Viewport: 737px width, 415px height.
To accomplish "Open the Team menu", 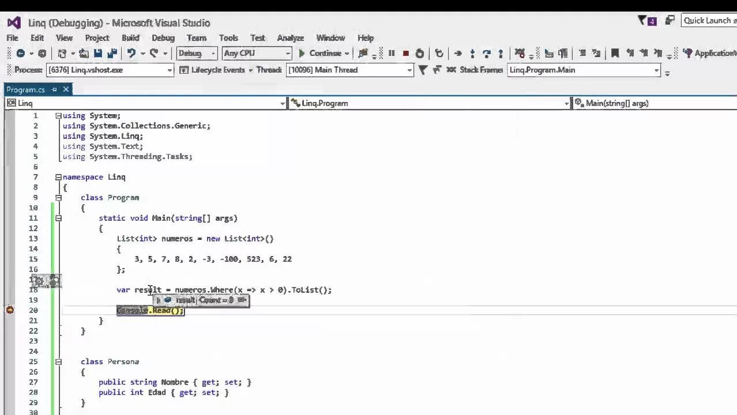I will click(x=197, y=38).
